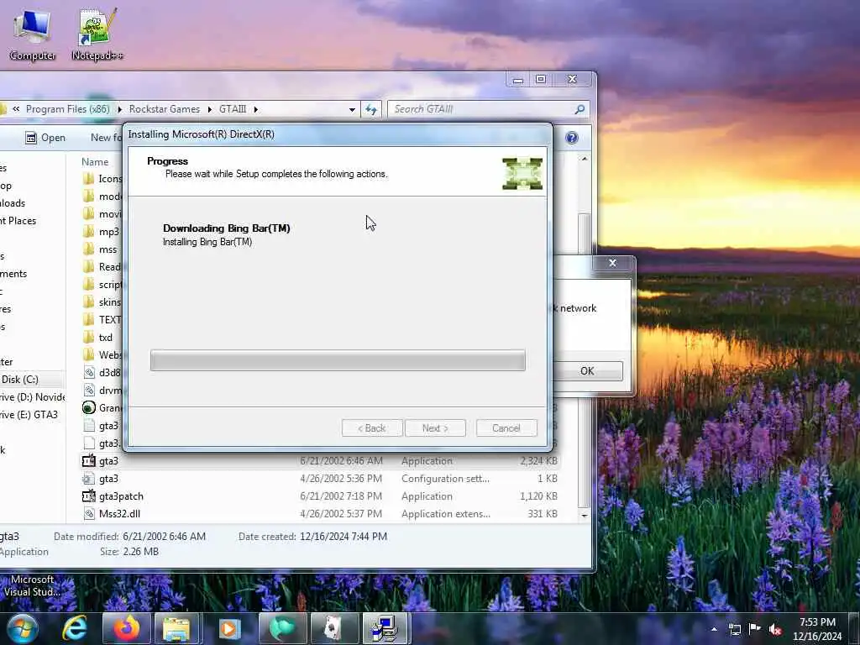Click the date created value 12/16/2024 7:44 PM
The image size is (860, 645).
[343, 537]
